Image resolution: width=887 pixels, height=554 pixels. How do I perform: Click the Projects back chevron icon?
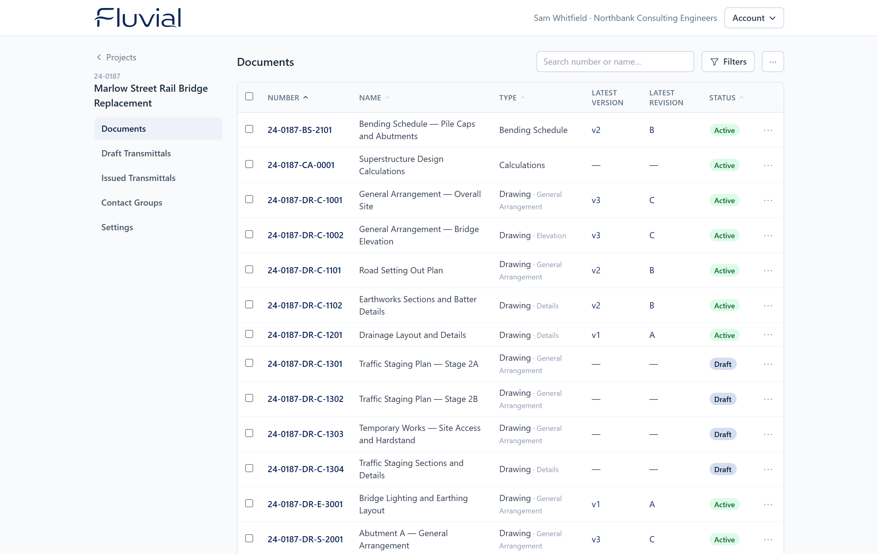click(99, 57)
